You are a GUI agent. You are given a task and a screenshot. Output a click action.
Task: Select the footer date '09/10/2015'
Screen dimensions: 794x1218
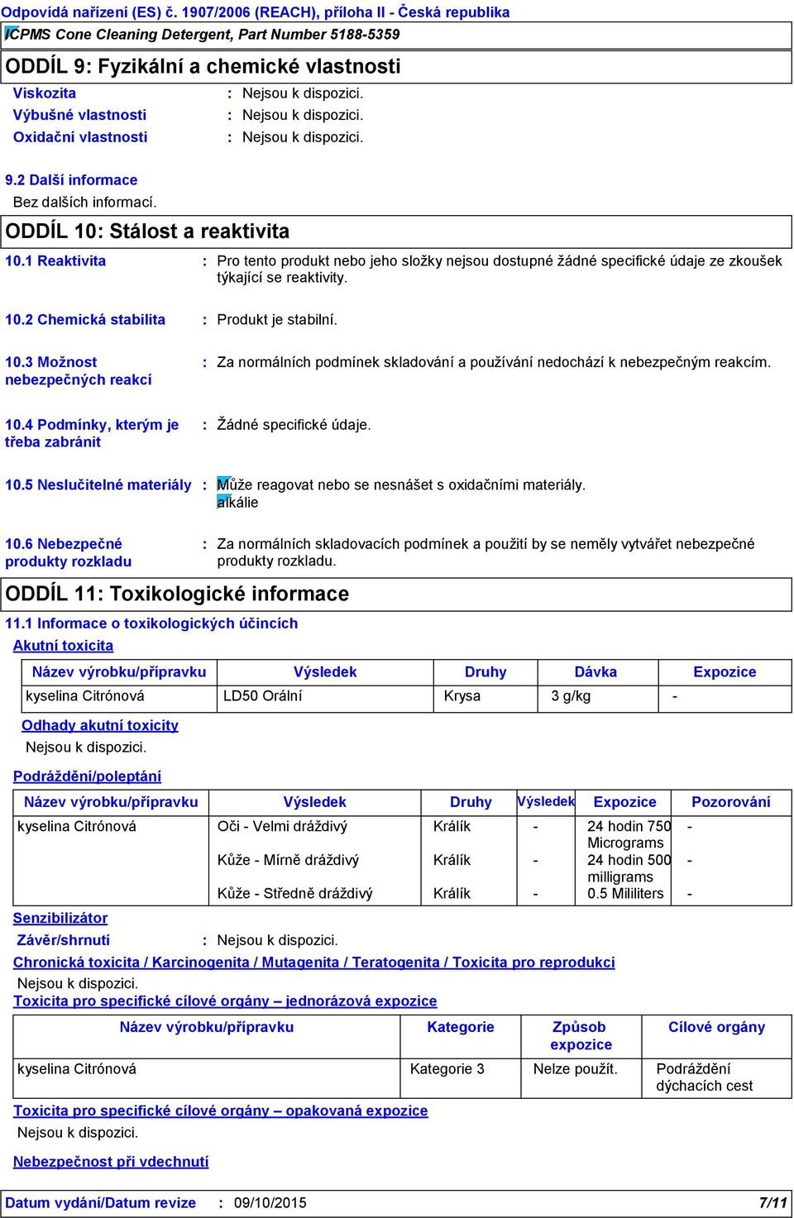tap(270, 1203)
